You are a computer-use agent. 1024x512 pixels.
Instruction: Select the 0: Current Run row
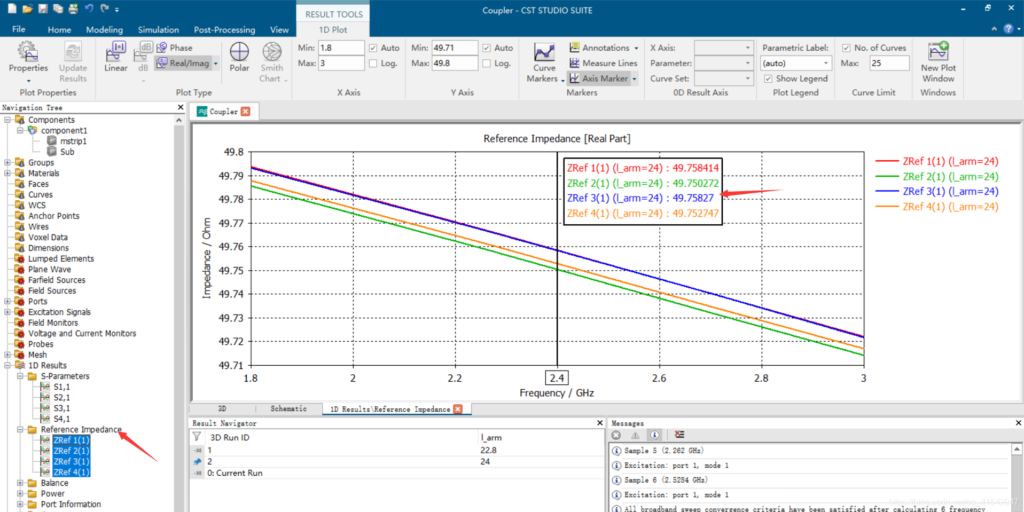[396, 473]
